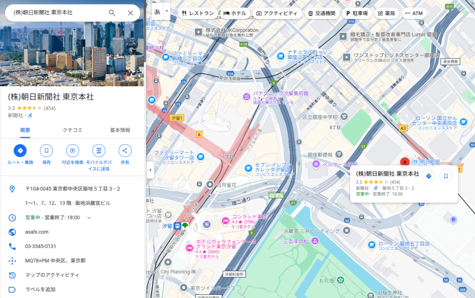Clear the search with the X icon
The image size is (475, 298).
pos(130,13)
